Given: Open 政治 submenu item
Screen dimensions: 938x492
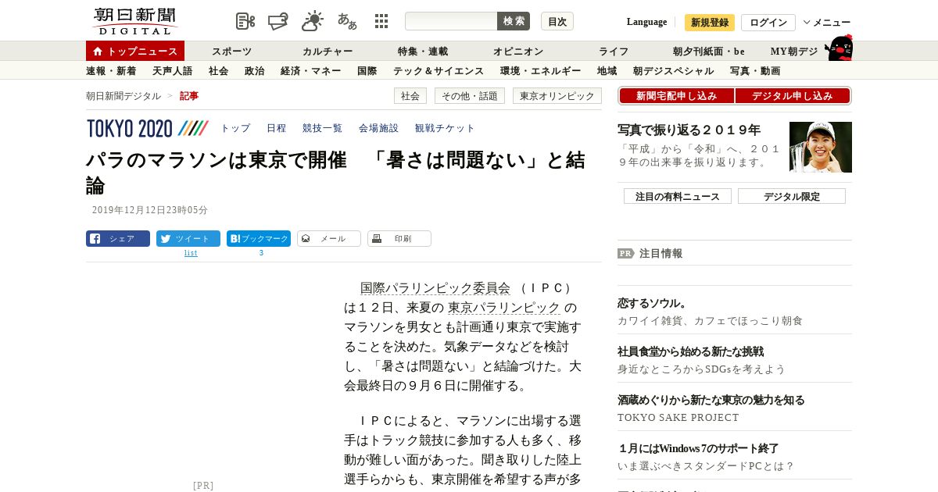Looking at the screenshot, I should click(255, 70).
